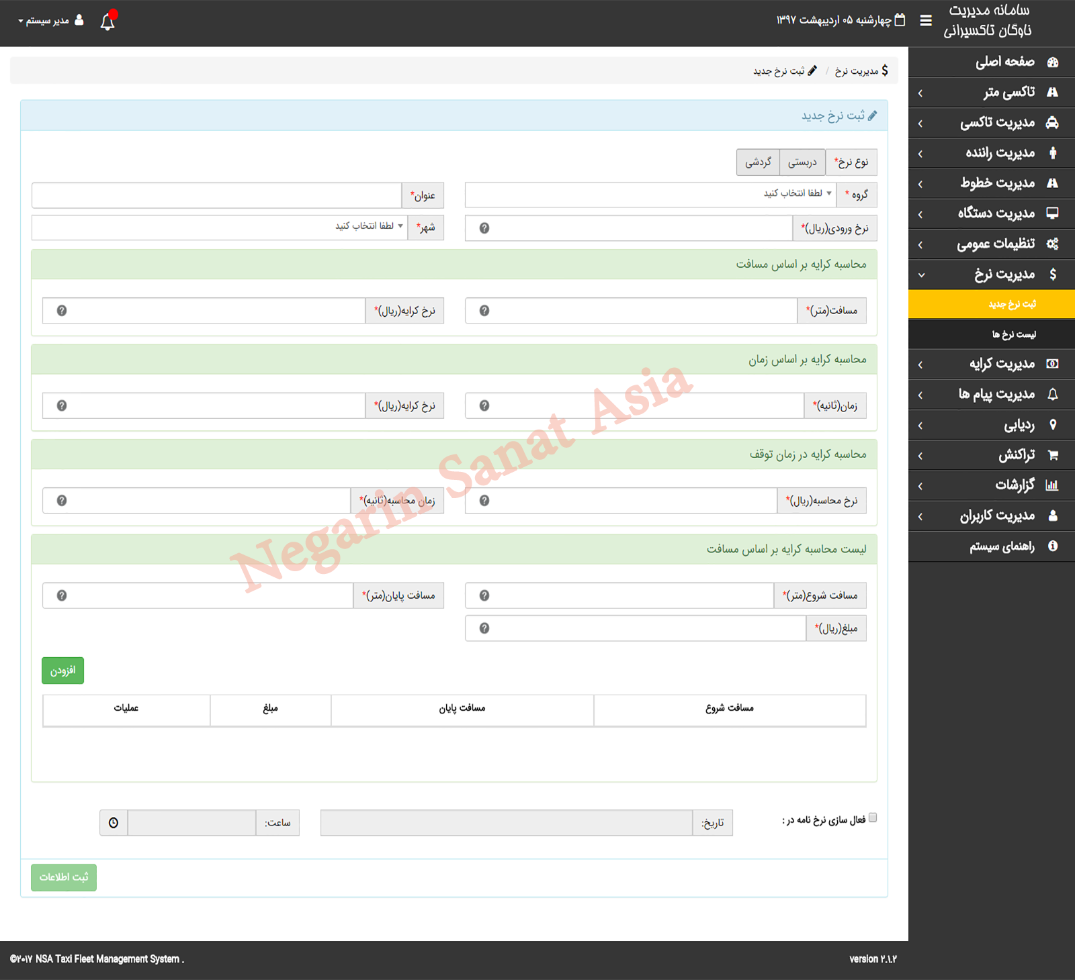Open ثبت نرخ جدید submenu item
The image size is (1075, 980).
992,304
